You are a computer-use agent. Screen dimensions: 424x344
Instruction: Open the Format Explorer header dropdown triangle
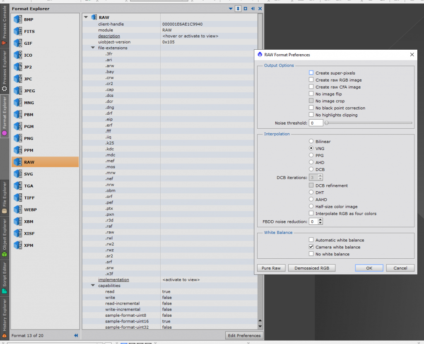(x=231, y=9)
